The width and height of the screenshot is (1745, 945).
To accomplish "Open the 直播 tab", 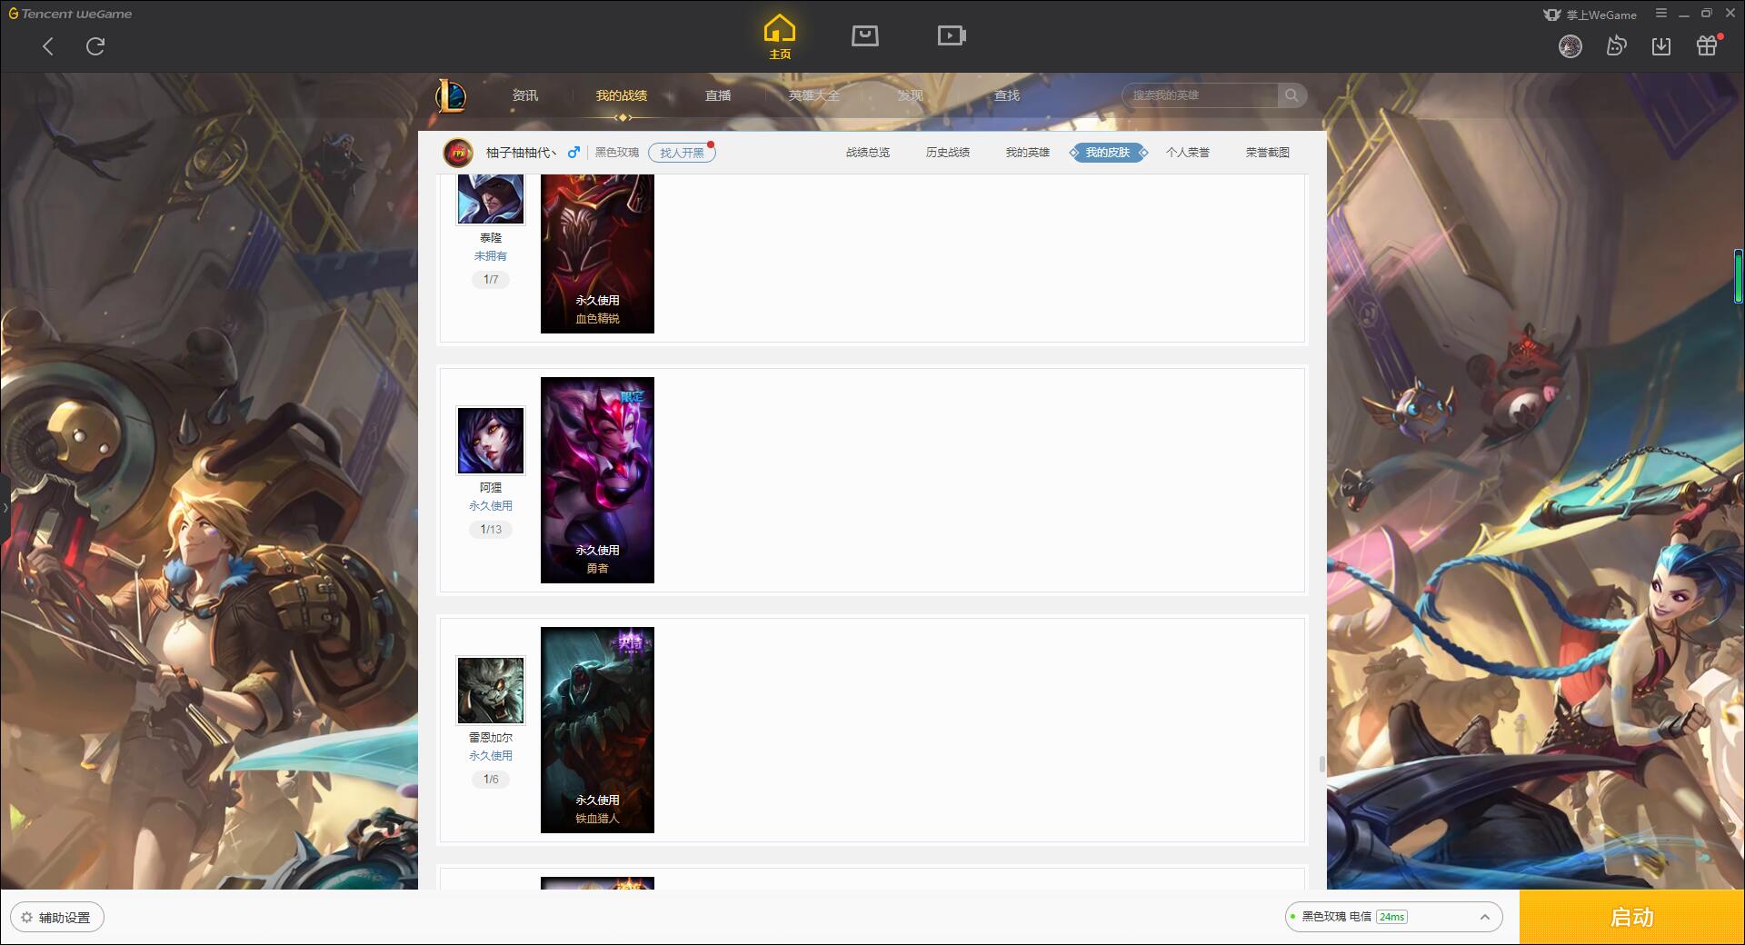I will coord(718,95).
